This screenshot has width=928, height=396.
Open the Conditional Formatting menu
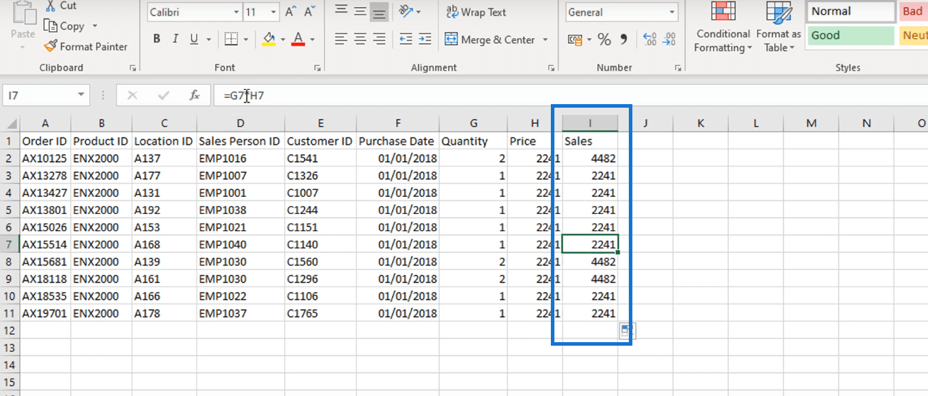(x=722, y=27)
